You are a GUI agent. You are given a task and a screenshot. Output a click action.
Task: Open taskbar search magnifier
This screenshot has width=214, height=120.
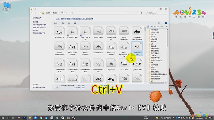pyautogui.click(x=8, y=118)
